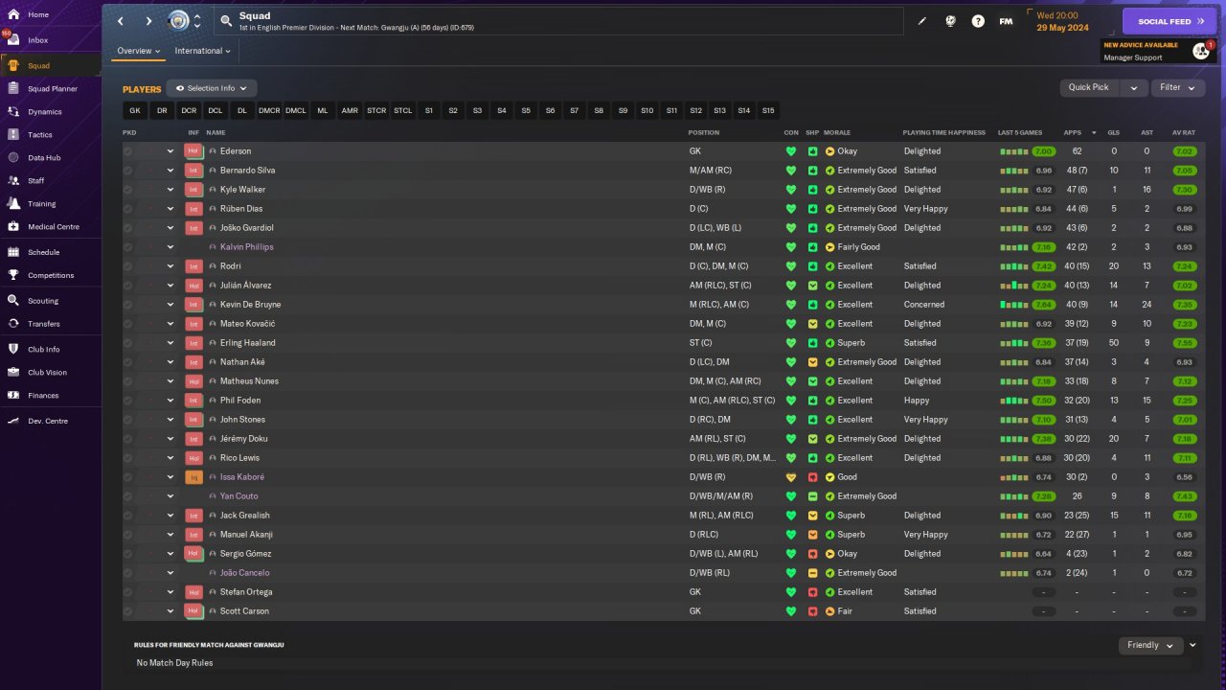This screenshot has width=1226, height=690.
Task: Open Manager Support advice icon
Action: click(x=1201, y=52)
